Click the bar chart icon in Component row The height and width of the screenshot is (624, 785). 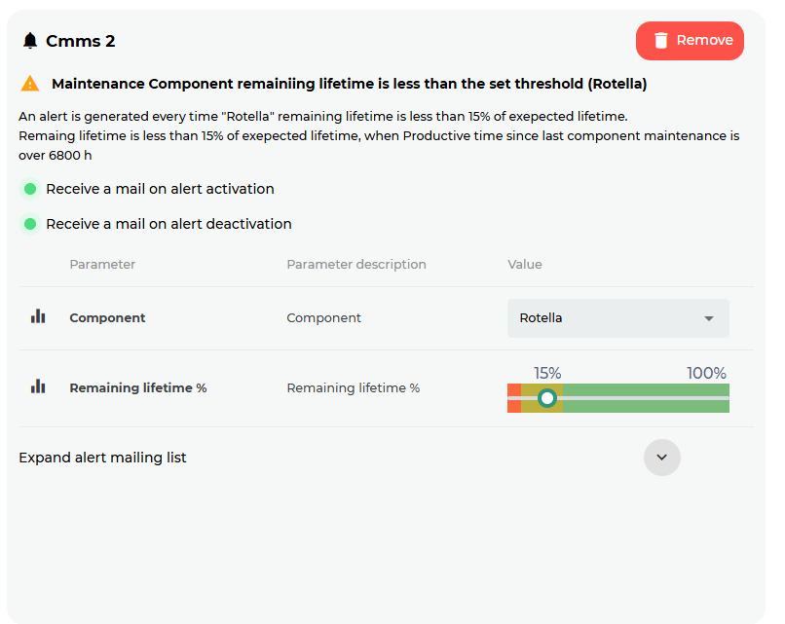[38, 316]
